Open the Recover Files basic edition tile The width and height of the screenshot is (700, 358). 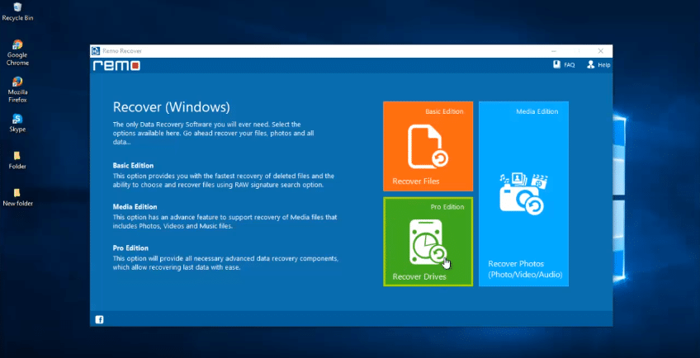coord(428,146)
